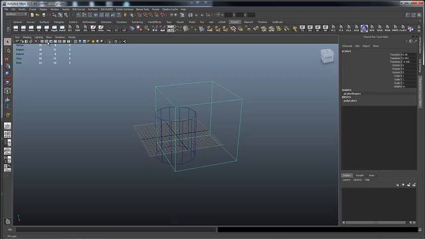Viewport: 425px width, 239px height.
Task: Open the Create menu
Action: coord(33,9)
